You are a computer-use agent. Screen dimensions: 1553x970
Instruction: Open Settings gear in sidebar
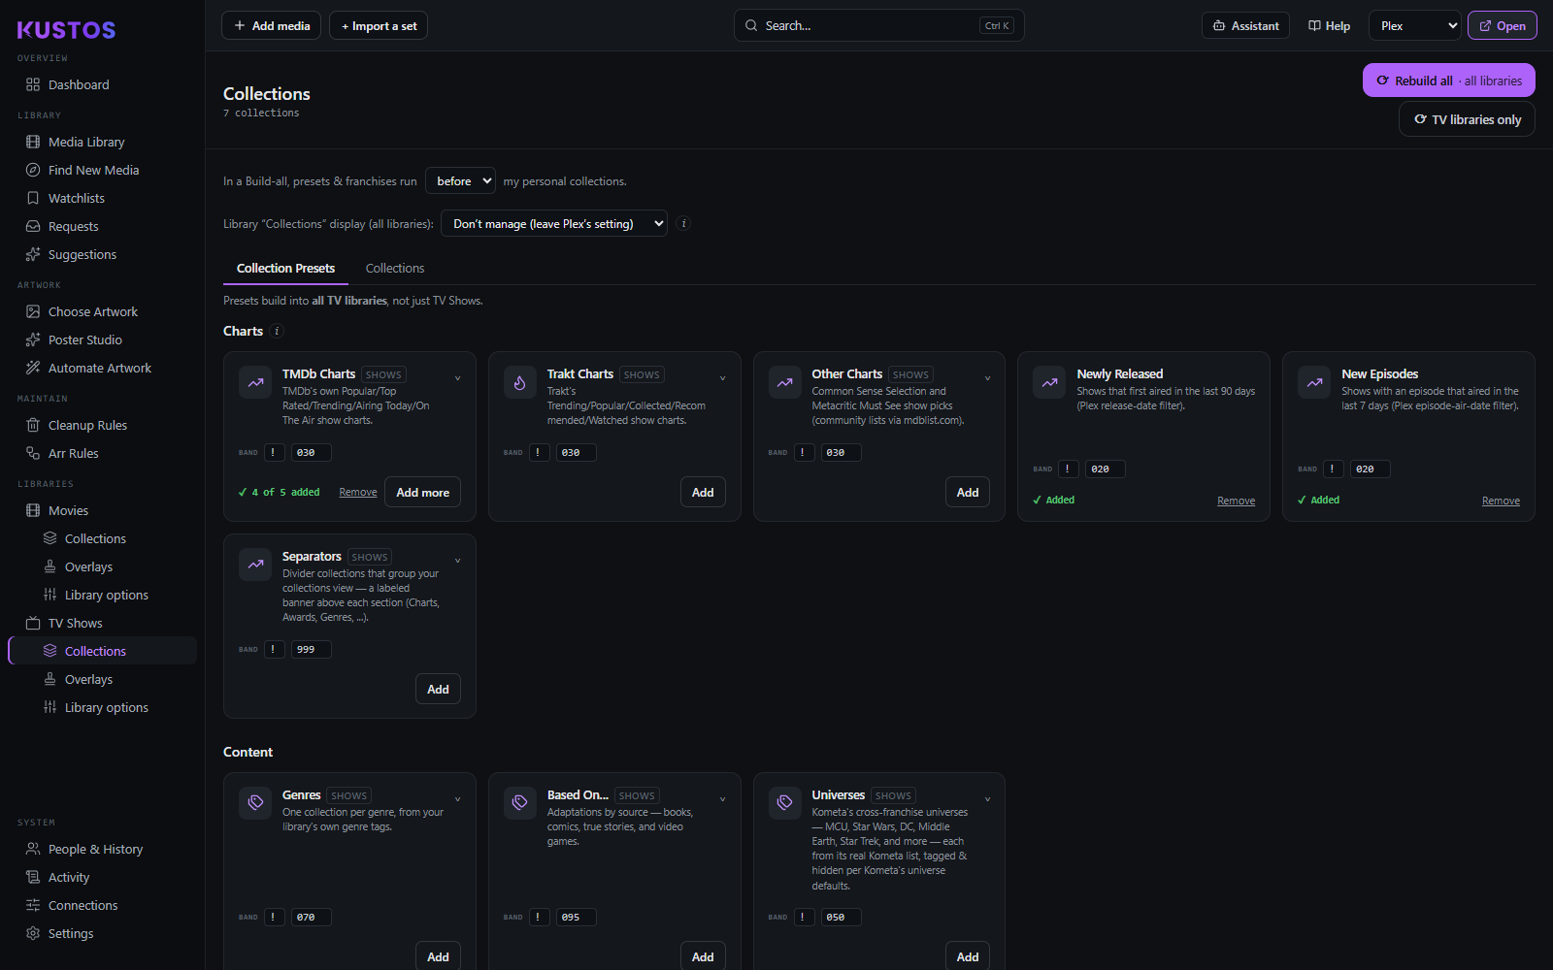[x=33, y=933]
